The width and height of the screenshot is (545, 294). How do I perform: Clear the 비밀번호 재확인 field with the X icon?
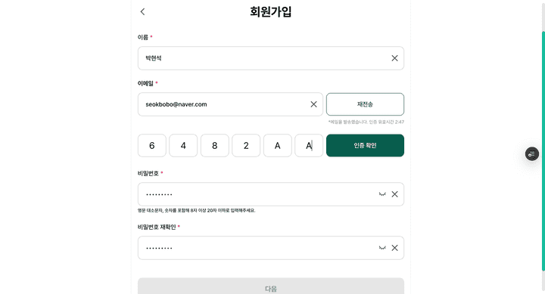coord(394,248)
